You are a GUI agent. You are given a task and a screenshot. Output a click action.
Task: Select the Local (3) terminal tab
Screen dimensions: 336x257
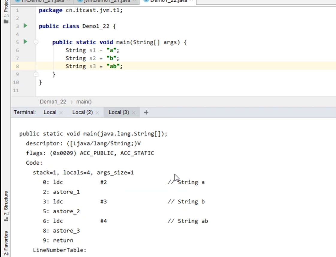[119, 112]
